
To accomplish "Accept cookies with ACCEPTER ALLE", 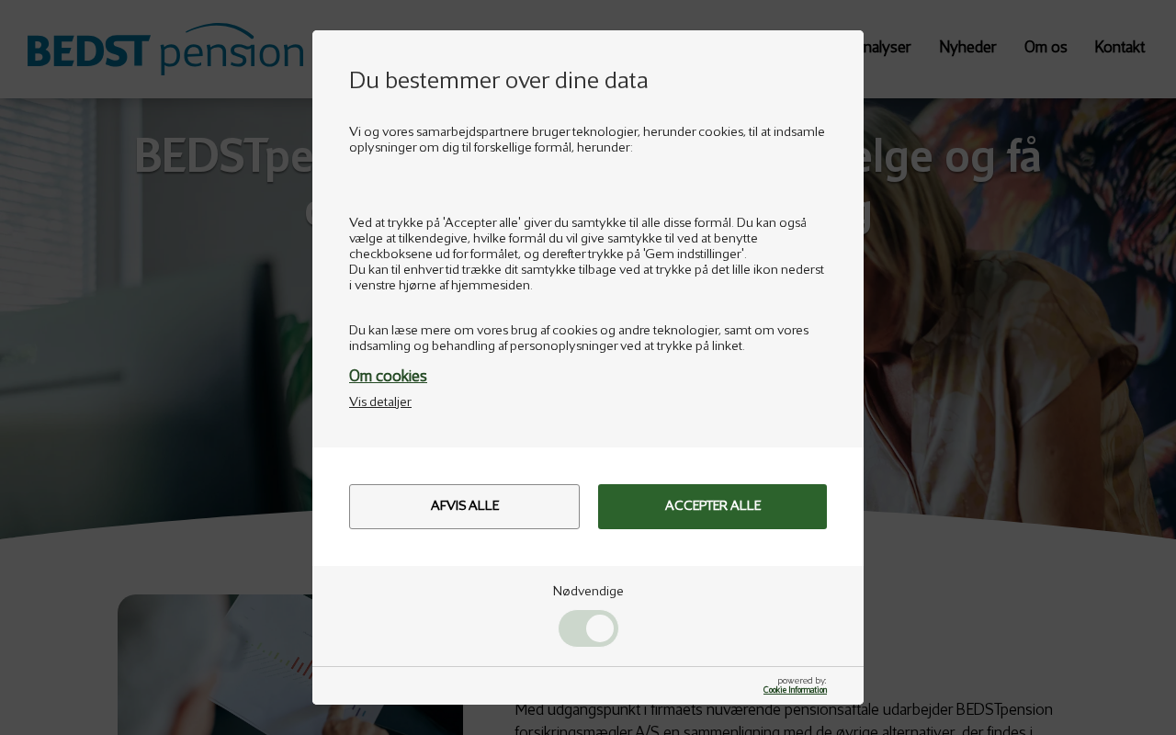I will coord(712,506).
